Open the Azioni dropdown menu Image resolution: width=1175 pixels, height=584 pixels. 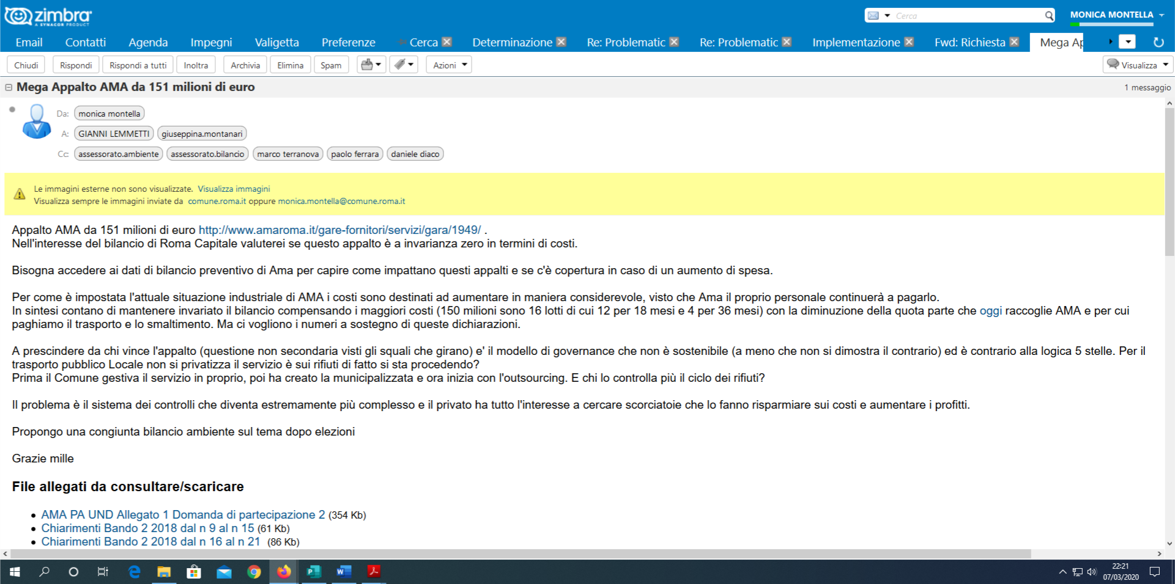tap(449, 65)
